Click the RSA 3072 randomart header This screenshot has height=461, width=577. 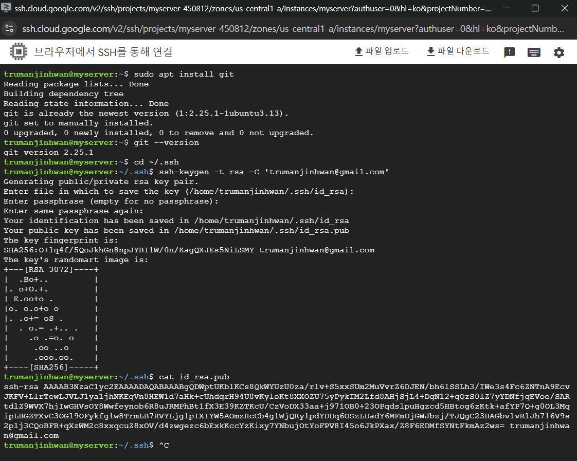pos(51,269)
